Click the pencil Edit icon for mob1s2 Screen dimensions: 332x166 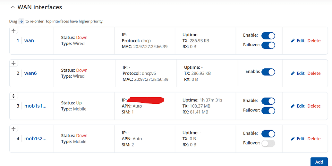pyautogui.click(x=293, y=139)
